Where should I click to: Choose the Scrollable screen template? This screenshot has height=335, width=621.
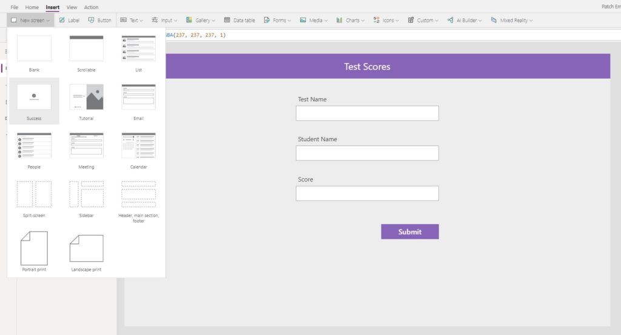pyautogui.click(x=86, y=53)
